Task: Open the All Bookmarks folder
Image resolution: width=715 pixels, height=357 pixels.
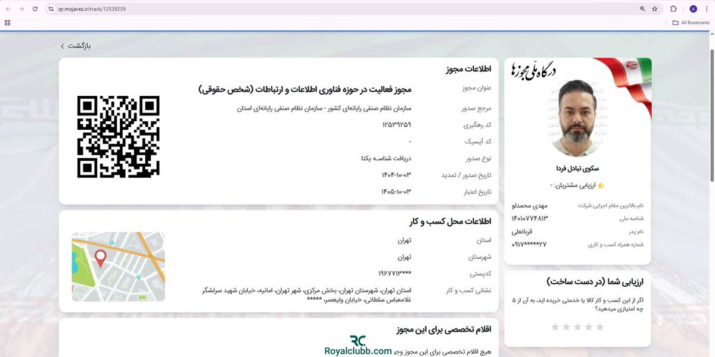Action: [691, 23]
